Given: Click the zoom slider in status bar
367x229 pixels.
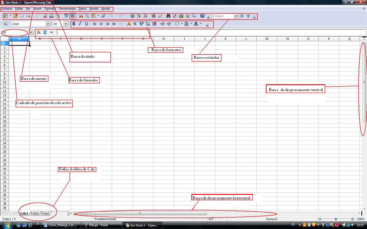Looking at the screenshot, I should click(336, 219).
